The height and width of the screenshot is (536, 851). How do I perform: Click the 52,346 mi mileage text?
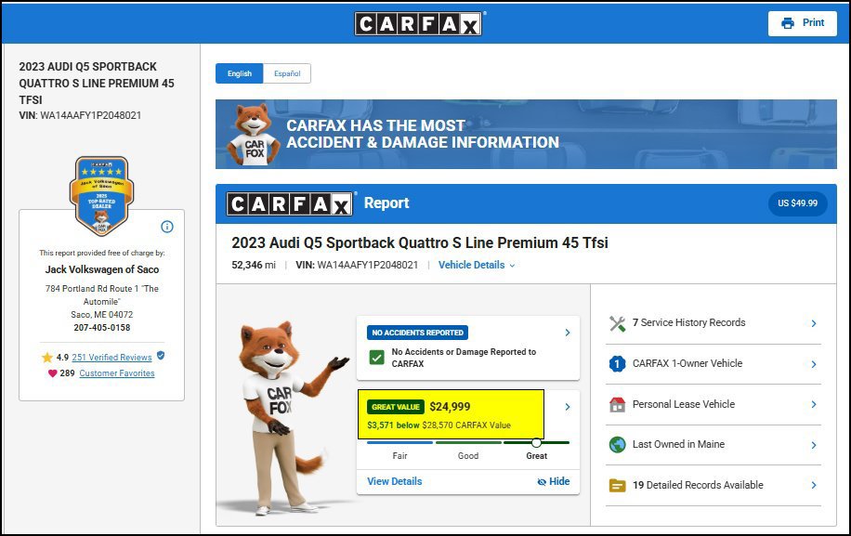click(254, 266)
